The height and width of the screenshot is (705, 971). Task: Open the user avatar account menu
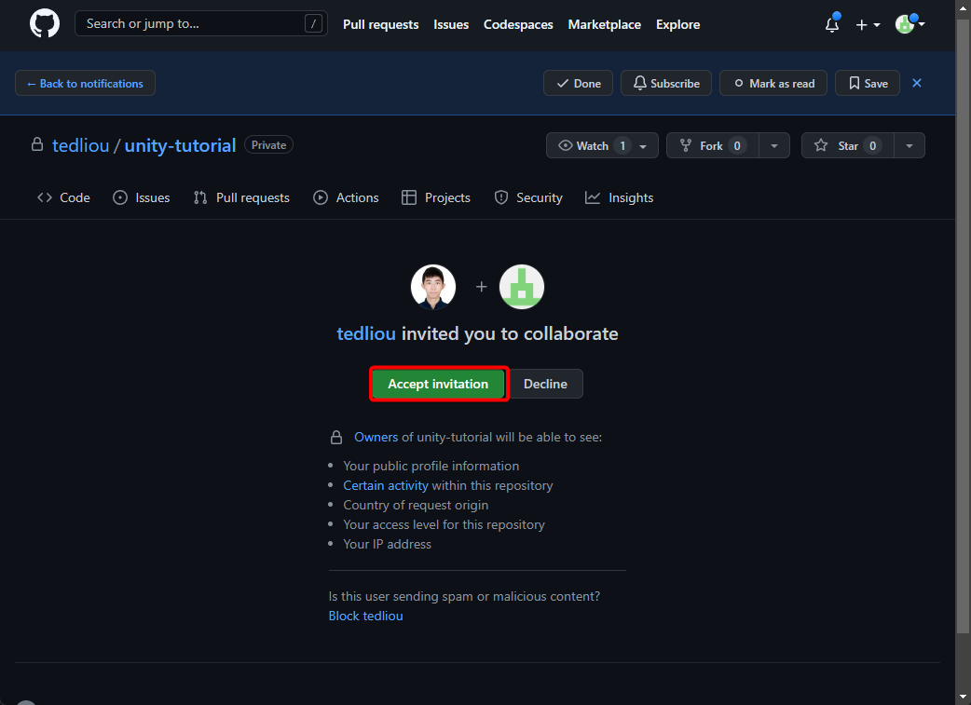909,25
